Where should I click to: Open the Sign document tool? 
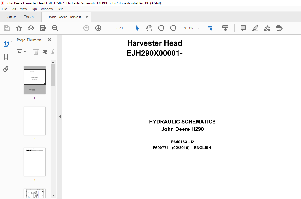[267, 28]
